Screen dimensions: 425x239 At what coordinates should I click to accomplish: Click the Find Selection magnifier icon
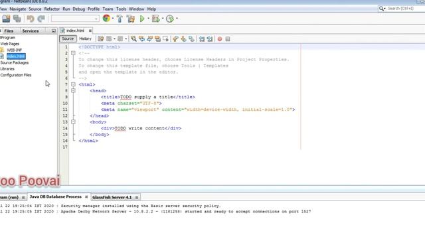(x=133, y=39)
